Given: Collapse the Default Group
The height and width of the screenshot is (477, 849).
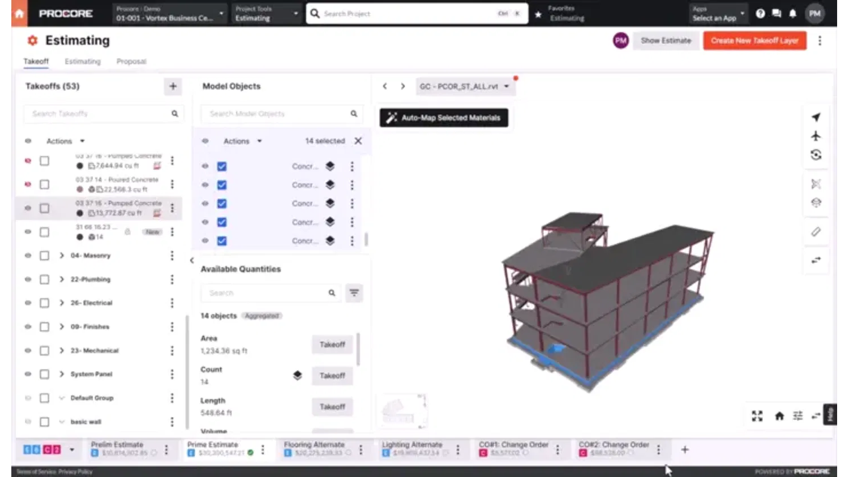Looking at the screenshot, I should point(62,398).
